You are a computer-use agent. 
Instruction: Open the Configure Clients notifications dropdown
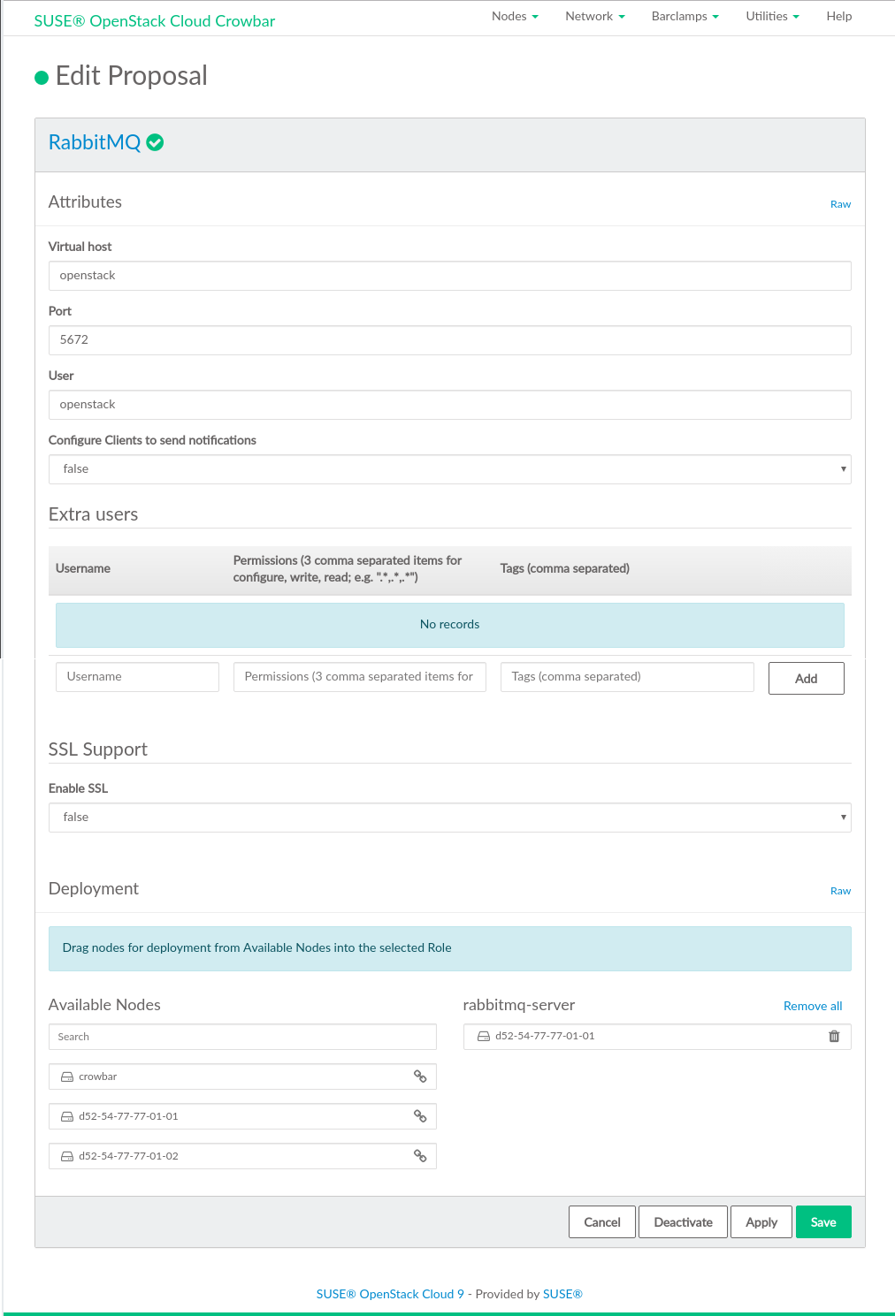click(x=449, y=469)
